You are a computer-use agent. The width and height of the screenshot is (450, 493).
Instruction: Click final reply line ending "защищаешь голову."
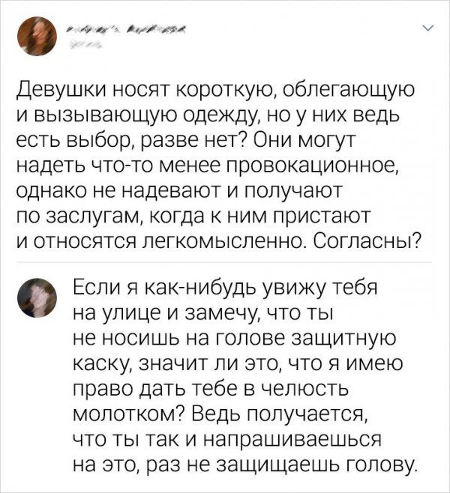243,463
